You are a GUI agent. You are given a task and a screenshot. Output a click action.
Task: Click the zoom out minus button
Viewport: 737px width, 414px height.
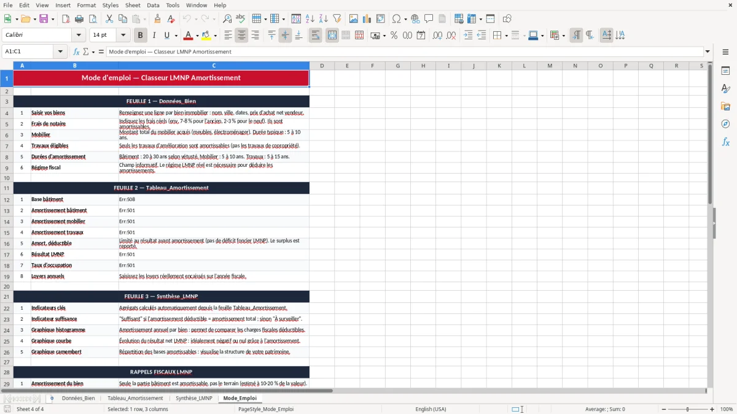tap(663, 409)
